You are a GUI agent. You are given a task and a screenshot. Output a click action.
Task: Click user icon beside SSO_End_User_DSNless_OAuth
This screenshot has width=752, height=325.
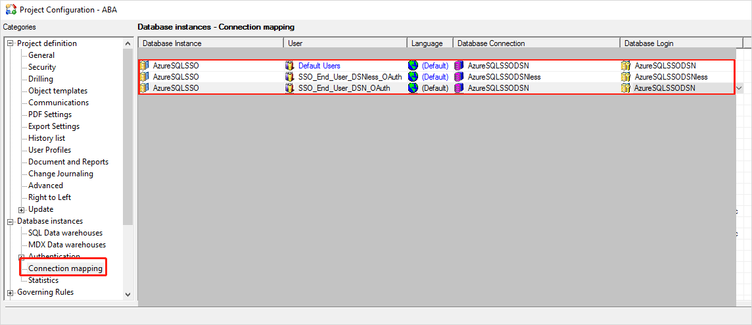(290, 77)
